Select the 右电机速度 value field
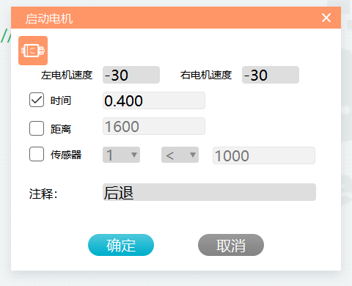Screen dimensions: 352x286 (271, 75)
